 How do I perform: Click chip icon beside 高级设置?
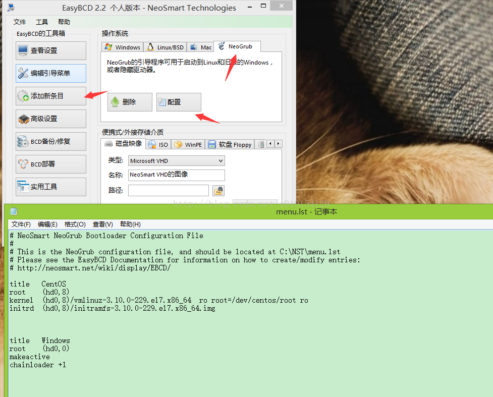[x=23, y=119]
